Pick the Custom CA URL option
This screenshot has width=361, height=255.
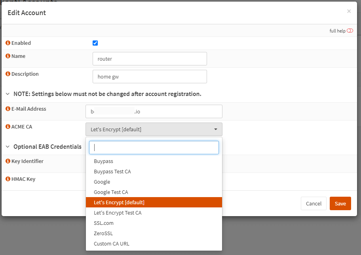click(112, 244)
